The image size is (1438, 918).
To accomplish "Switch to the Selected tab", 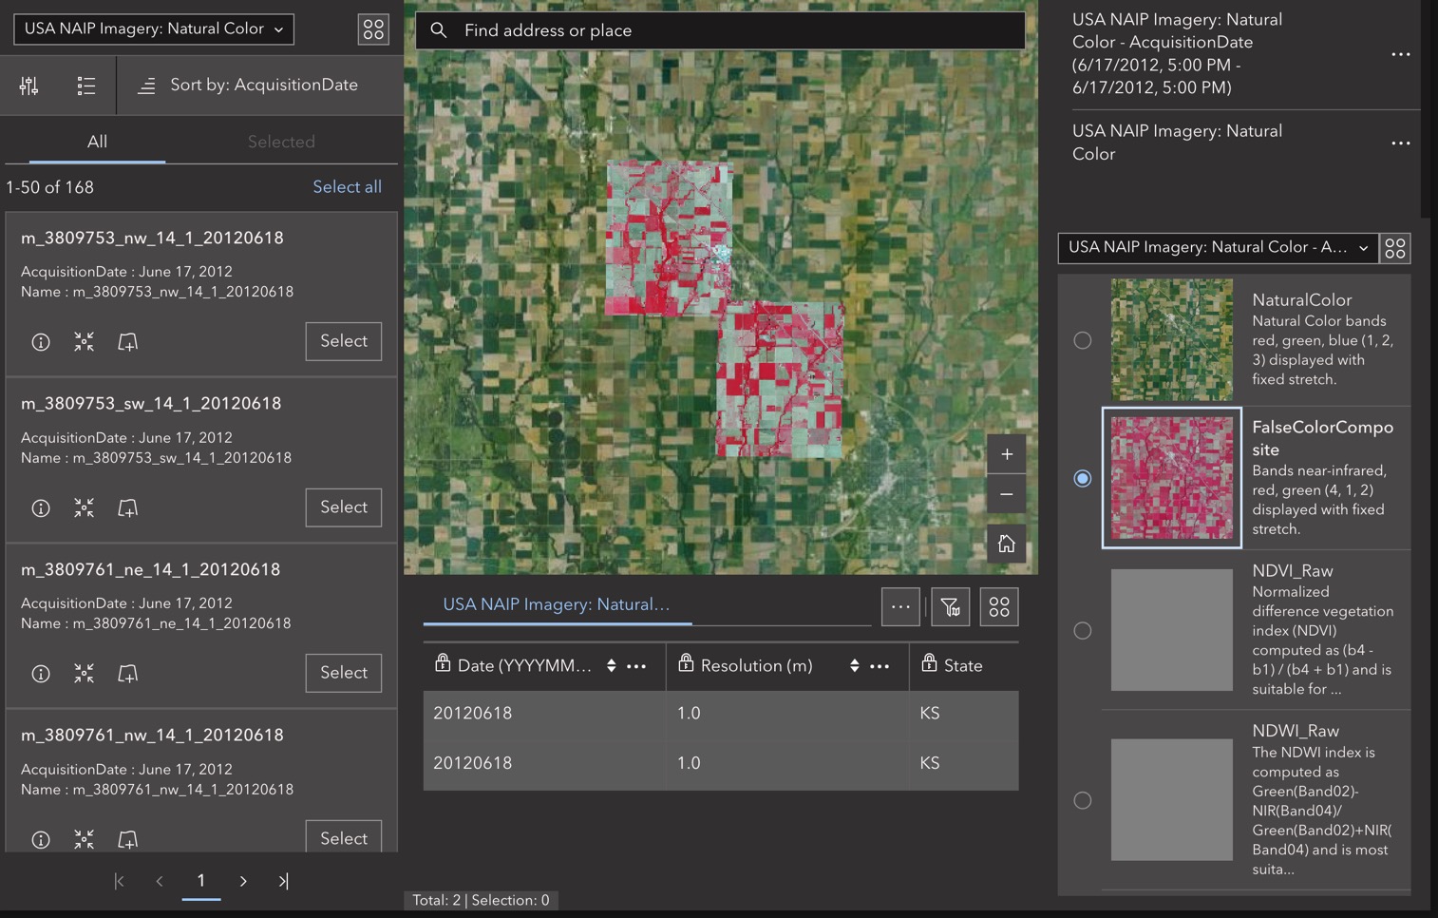I will (x=281, y=141).
